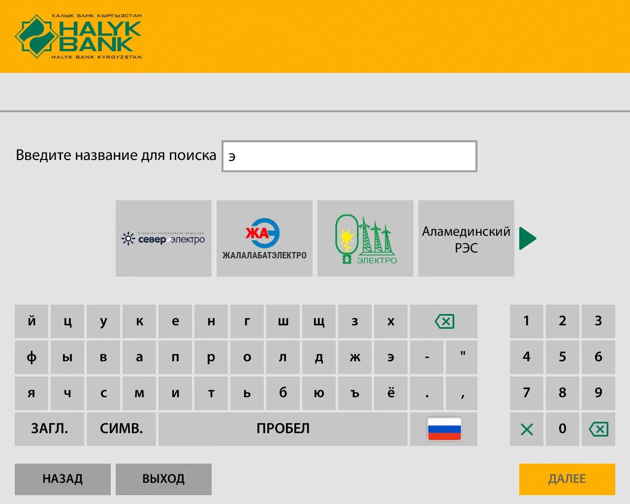Viewport: 630px width, 504px height.
Task: Switch keyboard language via Russian flag key
Action: point(443,429)
